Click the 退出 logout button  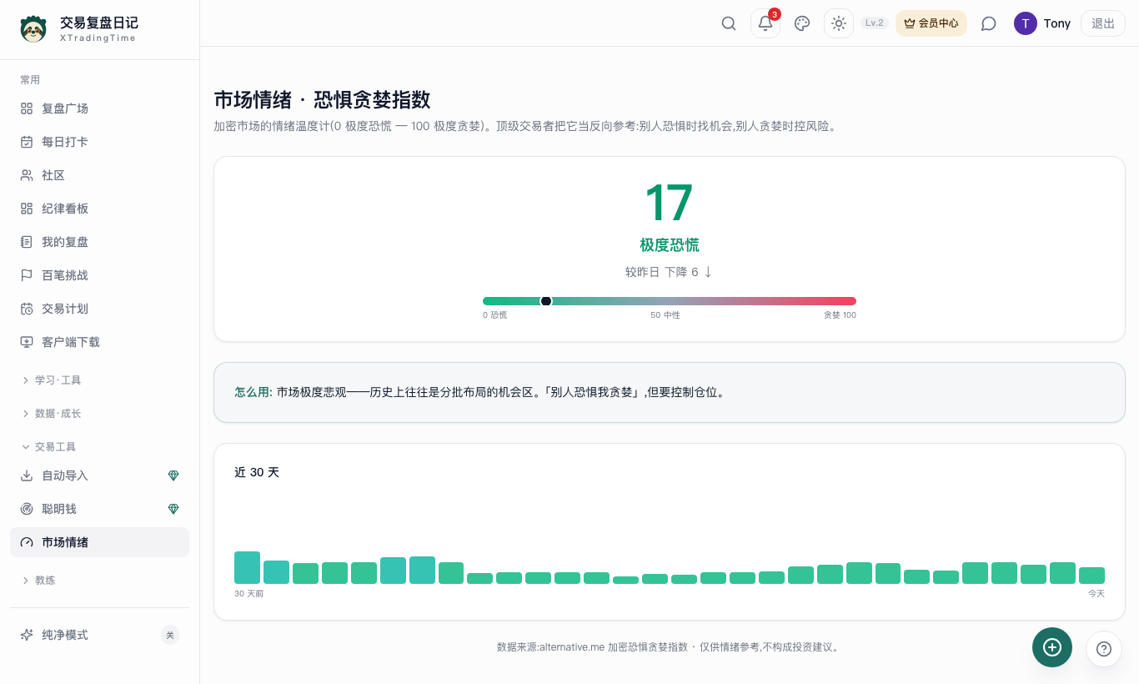pyautogui.click(x=1103, y=23)
